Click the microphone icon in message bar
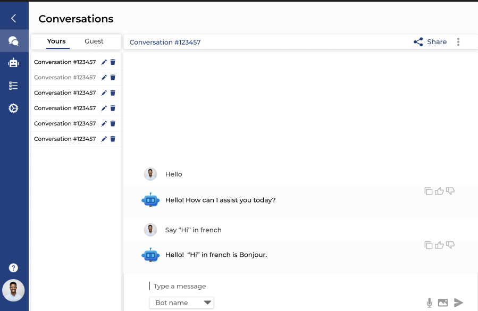478x311 pixels. 429,303
